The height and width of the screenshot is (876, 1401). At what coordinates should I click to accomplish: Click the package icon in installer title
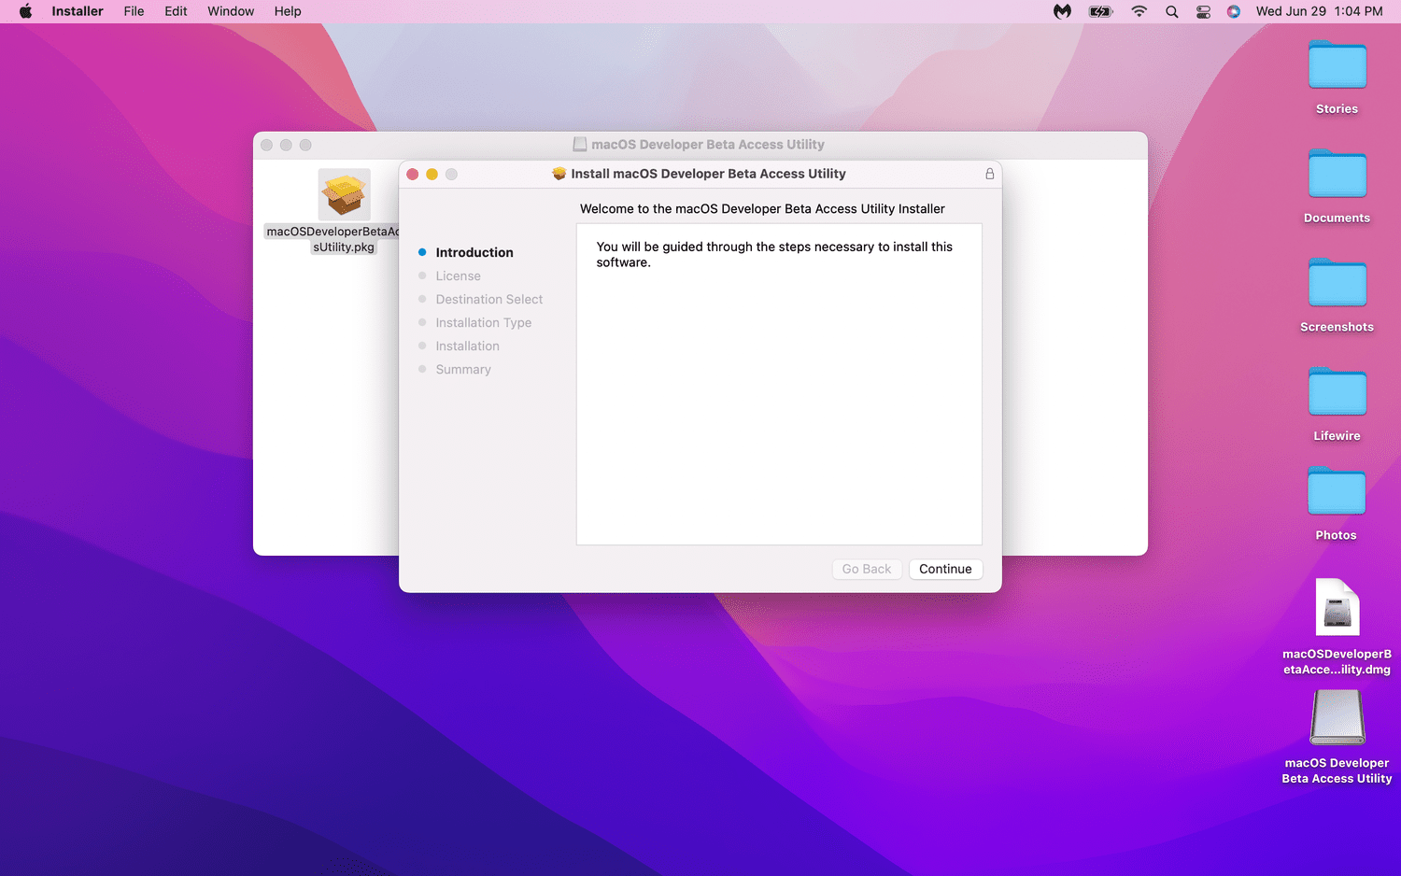tap(559, 174)
